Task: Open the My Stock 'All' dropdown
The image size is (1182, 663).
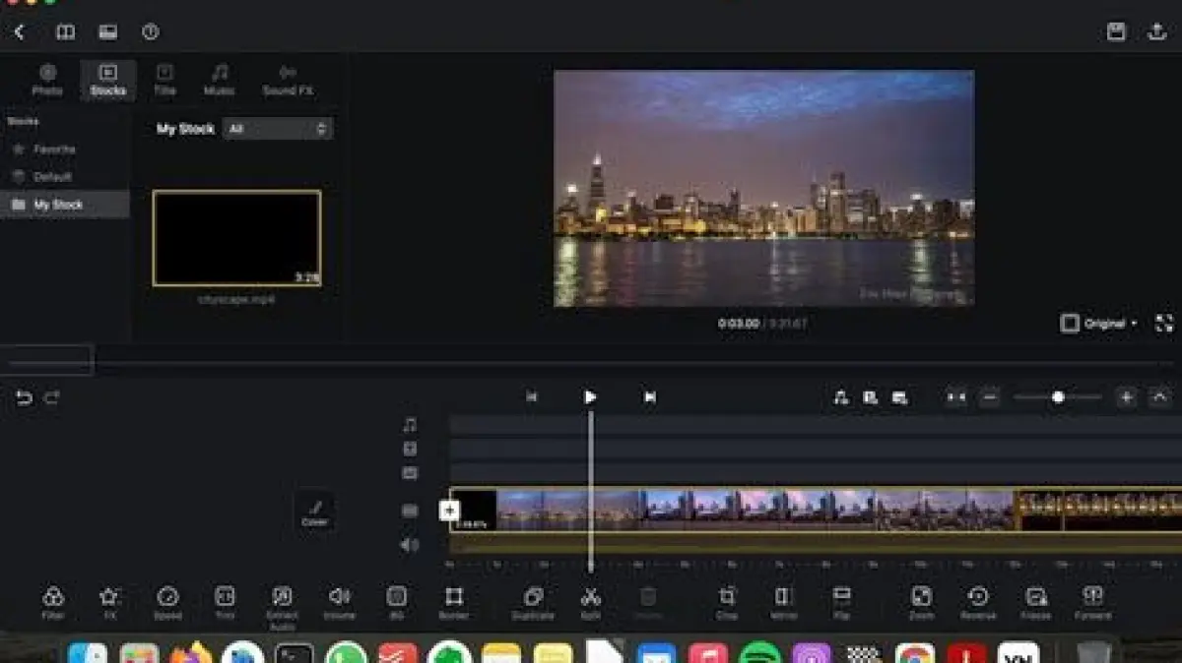Action: [x=278, y=129]
